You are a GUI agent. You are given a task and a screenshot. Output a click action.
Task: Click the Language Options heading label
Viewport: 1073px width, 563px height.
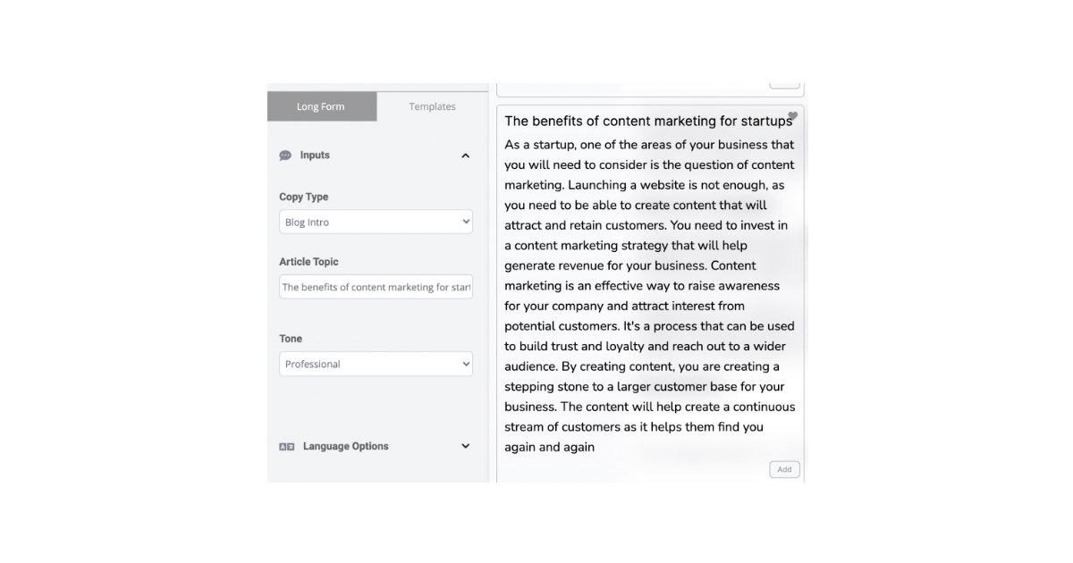tap(345, 446)
